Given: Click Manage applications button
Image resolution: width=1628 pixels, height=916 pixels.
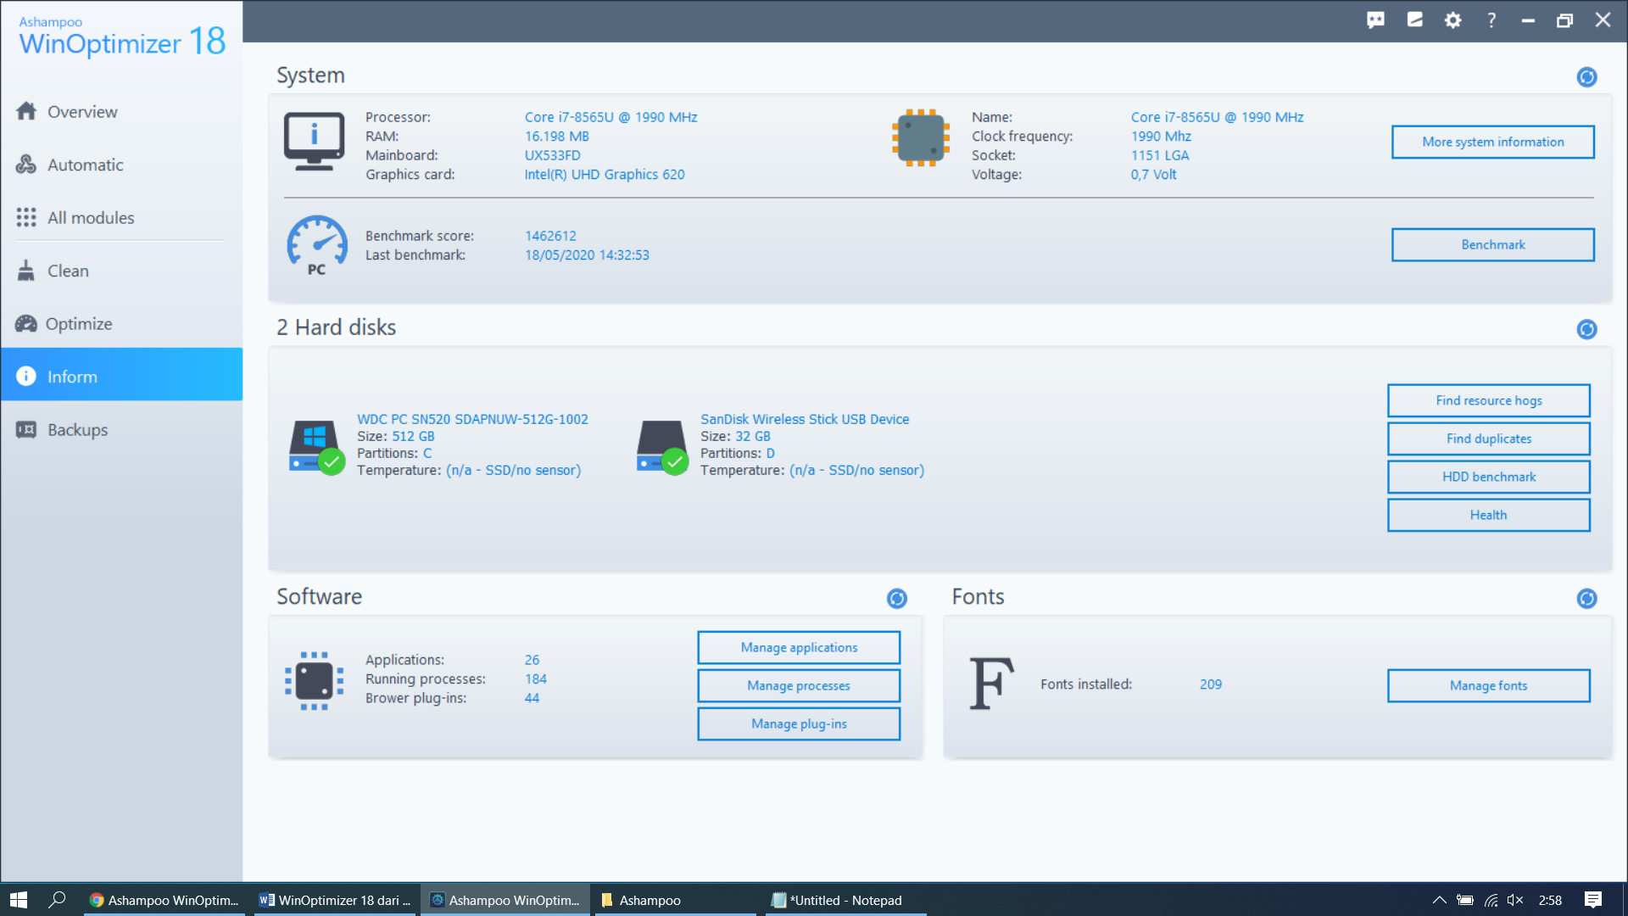Looking at the screenshot, I should coord(799,647).
